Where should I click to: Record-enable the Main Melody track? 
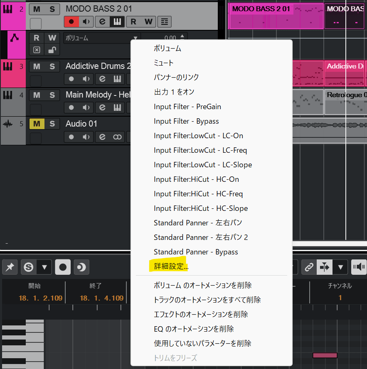tap(71, 108)
